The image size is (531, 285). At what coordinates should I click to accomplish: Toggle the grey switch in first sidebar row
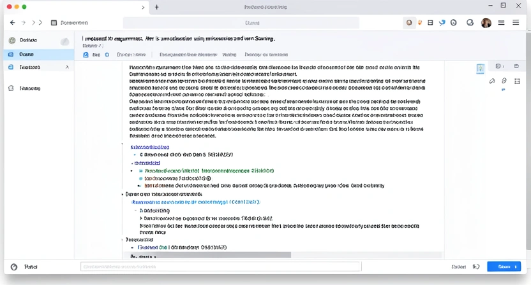(64, 41)
